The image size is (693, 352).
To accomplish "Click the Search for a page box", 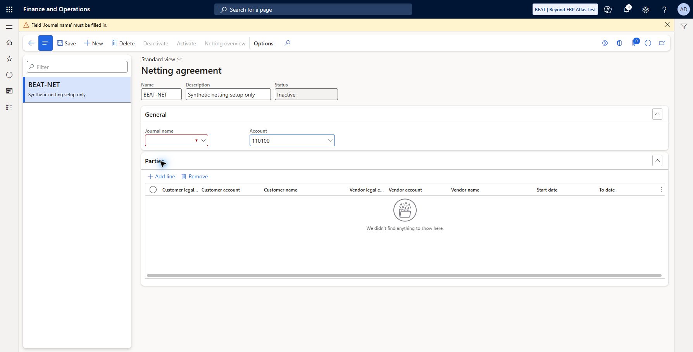I will pos(313,9).
